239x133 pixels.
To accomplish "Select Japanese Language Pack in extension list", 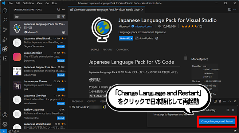I will (x=39, y=28).
